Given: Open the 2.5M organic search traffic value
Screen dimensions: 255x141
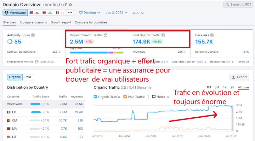Looking at the screenshot, I should point(76,42).
